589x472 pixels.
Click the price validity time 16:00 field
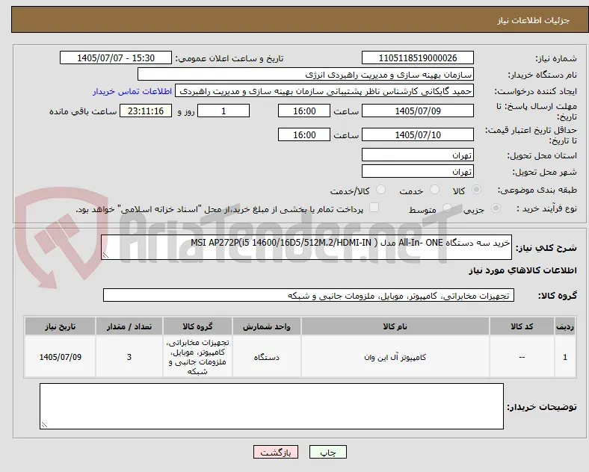tap(304, 134)
